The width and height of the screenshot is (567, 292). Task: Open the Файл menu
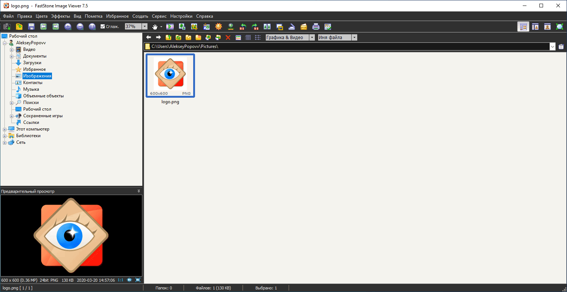(x=8, y=16)
